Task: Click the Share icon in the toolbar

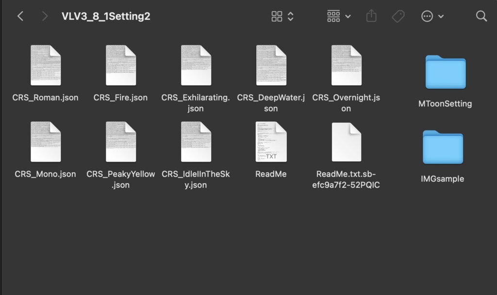Action: (371, 16)
